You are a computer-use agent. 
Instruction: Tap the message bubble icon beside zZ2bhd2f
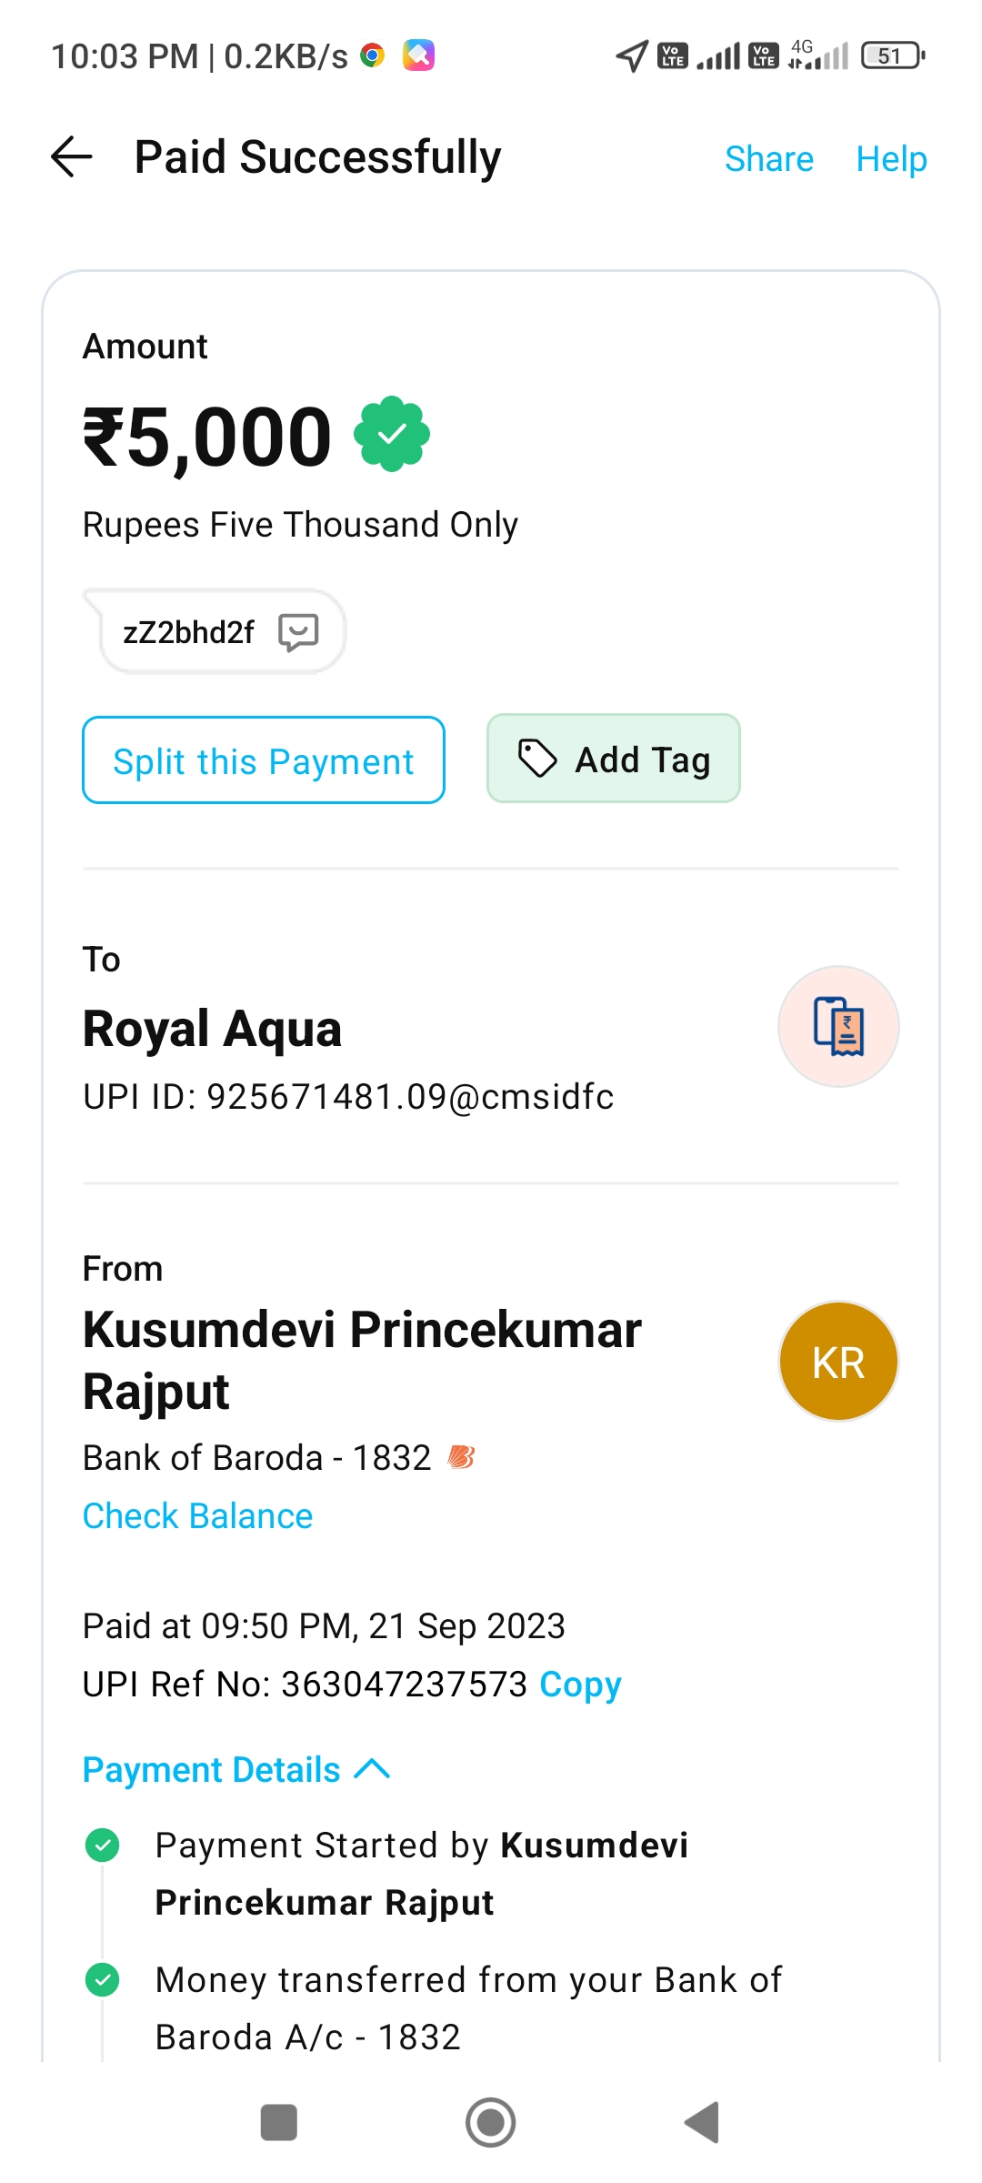[x=298, y=631]
